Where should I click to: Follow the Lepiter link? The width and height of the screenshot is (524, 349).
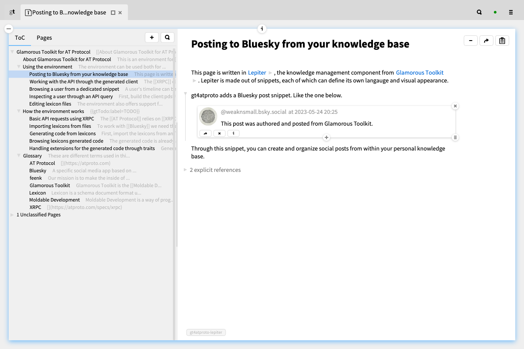257,73
